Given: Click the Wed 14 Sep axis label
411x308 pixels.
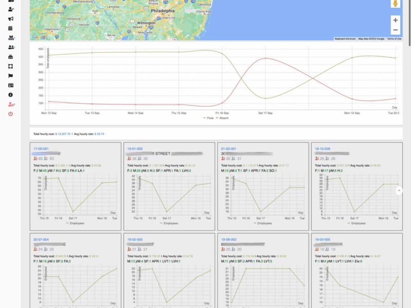Looking at the screenshot, I should click(x=135, y=113).
